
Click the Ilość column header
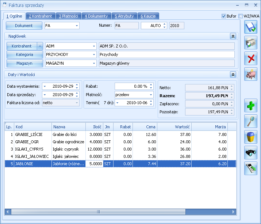point(95,127)
